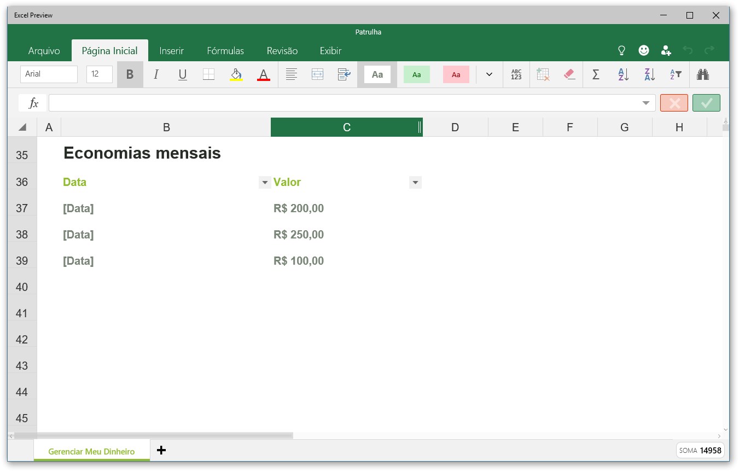Toggle Bold formatting

(x=130, y=74)
